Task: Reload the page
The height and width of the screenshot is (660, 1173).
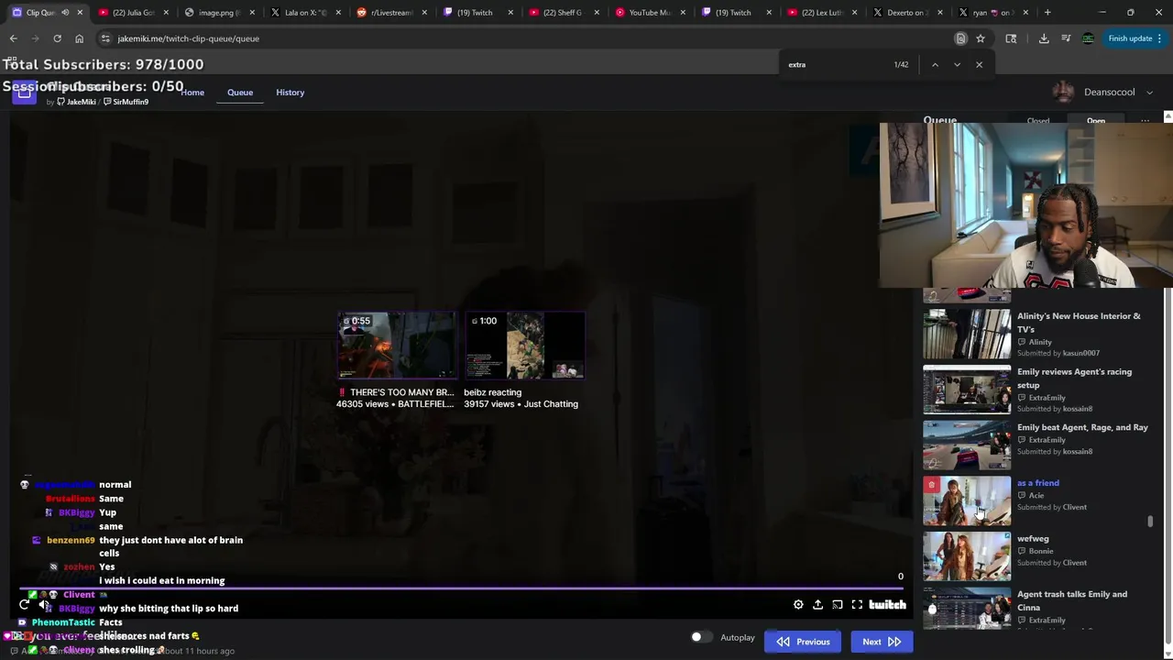Action: pyautogui.click(x=57, y=38)
